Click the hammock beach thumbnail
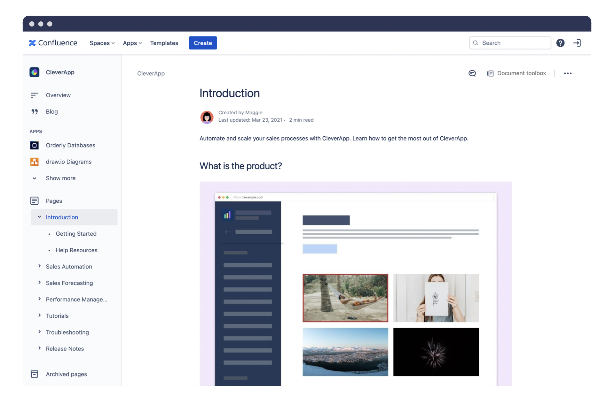 tap(345, 298)
